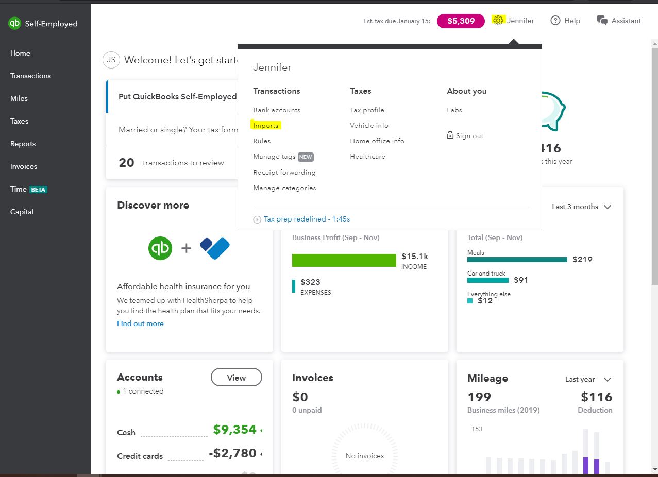
Task: Select Rules in Transactions menu
Action: (x=262, y=141)
